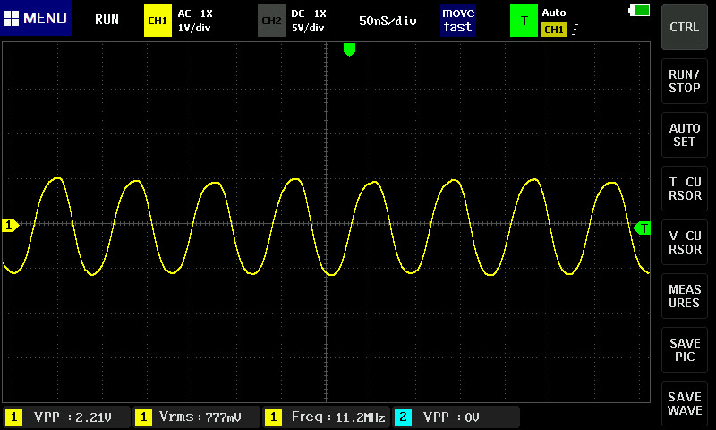The width and height of the screenshot is (716, 430).
Task: Select the green T trigger level marker
Action: point(642,228)
